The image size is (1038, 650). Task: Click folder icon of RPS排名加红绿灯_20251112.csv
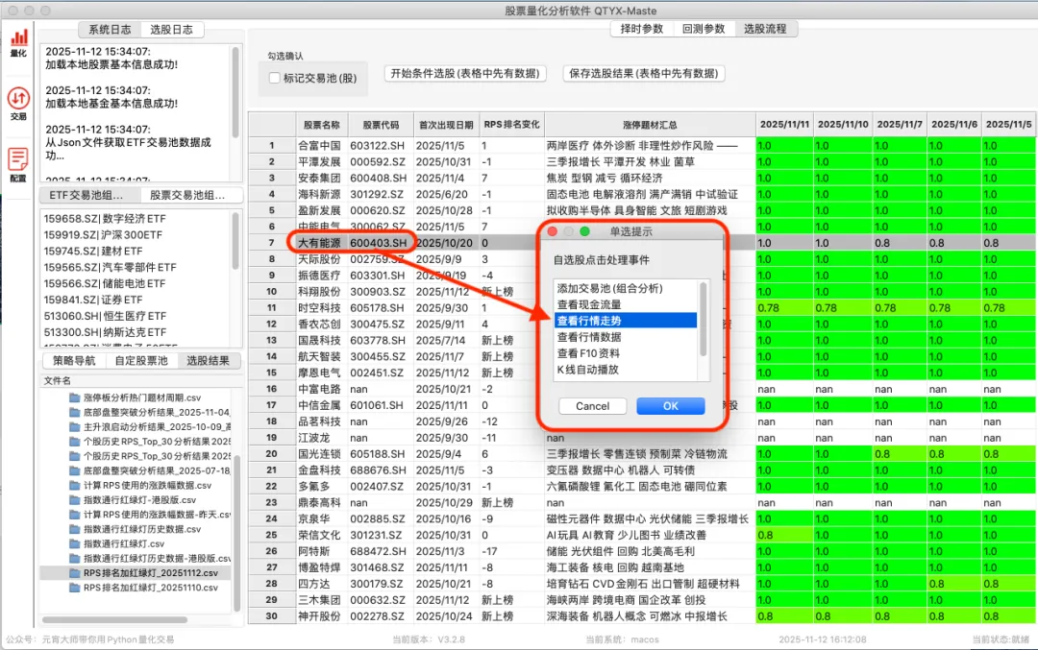pos(75,572)
